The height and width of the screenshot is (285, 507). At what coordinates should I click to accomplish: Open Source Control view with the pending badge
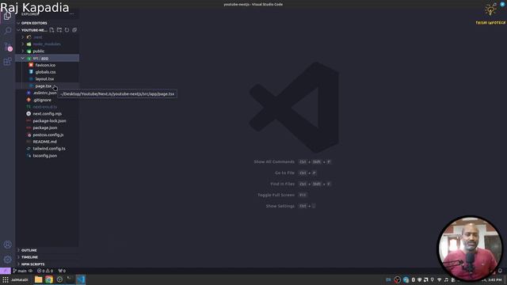[7, 46]
